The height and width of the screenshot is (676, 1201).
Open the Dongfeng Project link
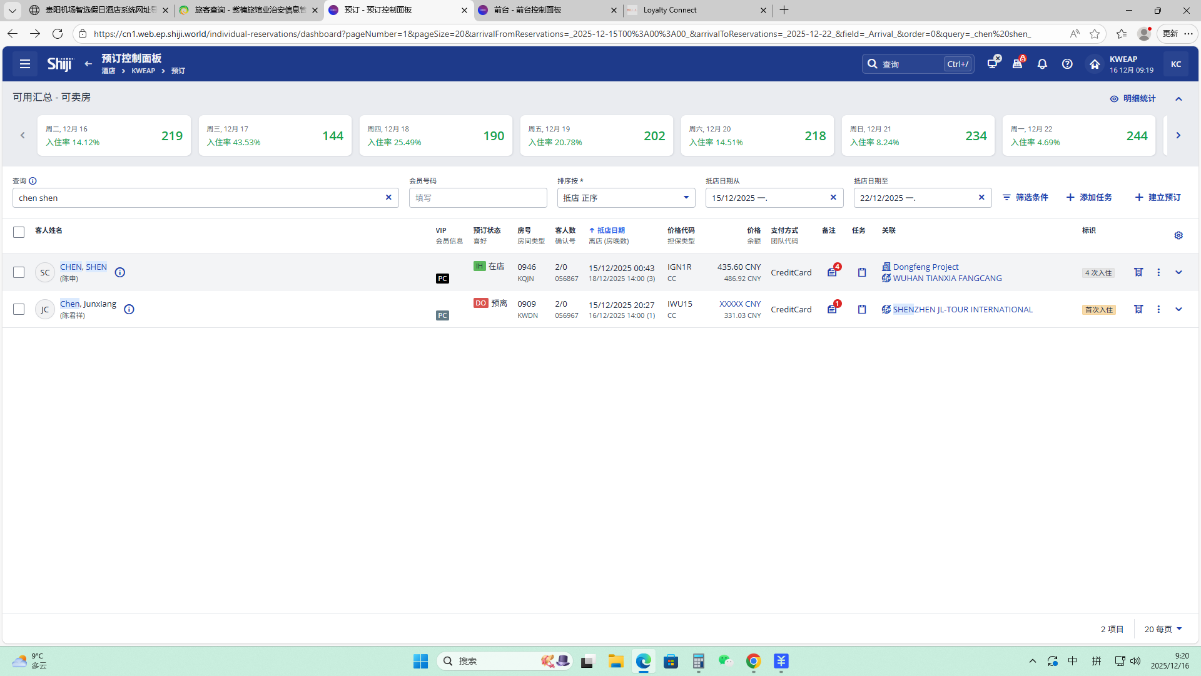[x=925, y=267]
